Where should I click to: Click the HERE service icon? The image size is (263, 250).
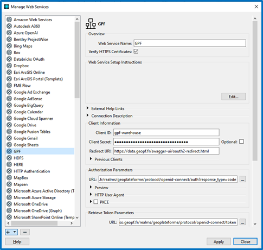(9, 164)
